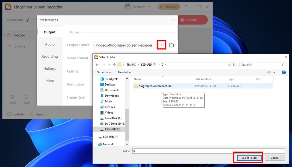Click the navigation pane scroll down arrow
Image resolution: width=292 pixels, height=167 pixels.
pos(127,144)
